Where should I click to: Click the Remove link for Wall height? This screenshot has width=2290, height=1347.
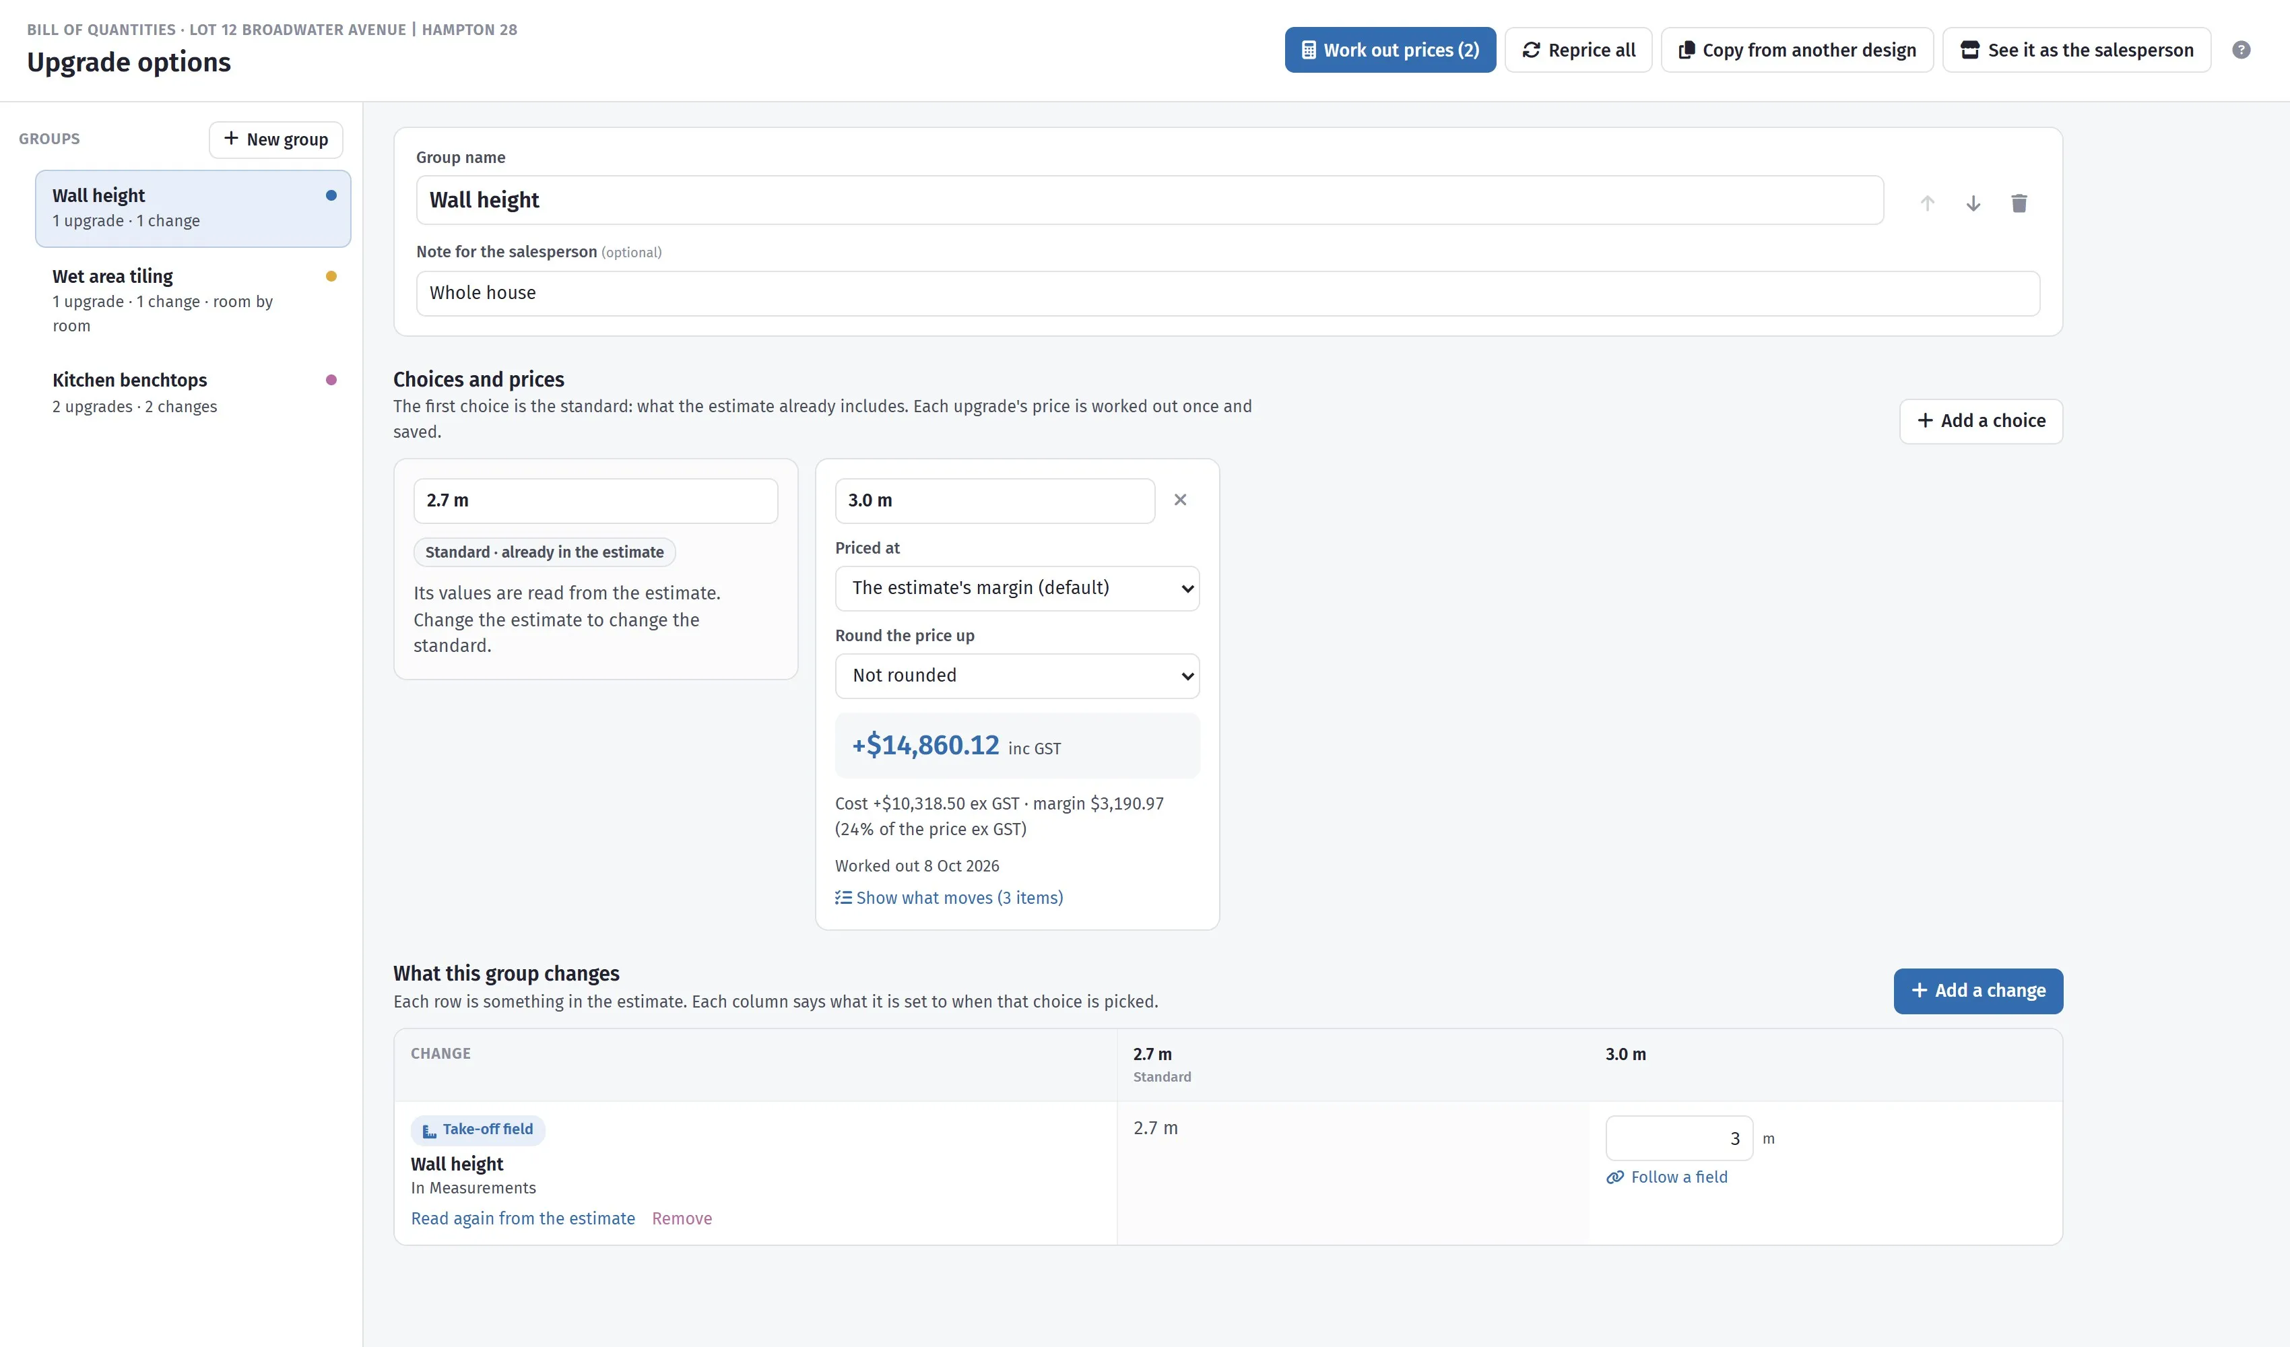tap(682, 1219)
